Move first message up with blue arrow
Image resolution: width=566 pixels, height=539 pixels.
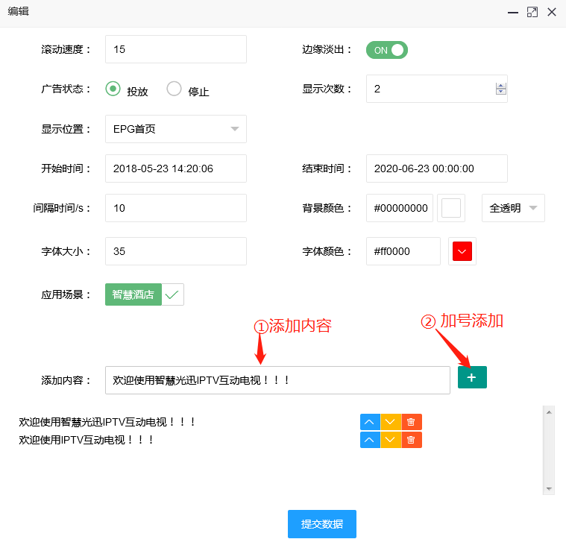(x=370, y=422)
